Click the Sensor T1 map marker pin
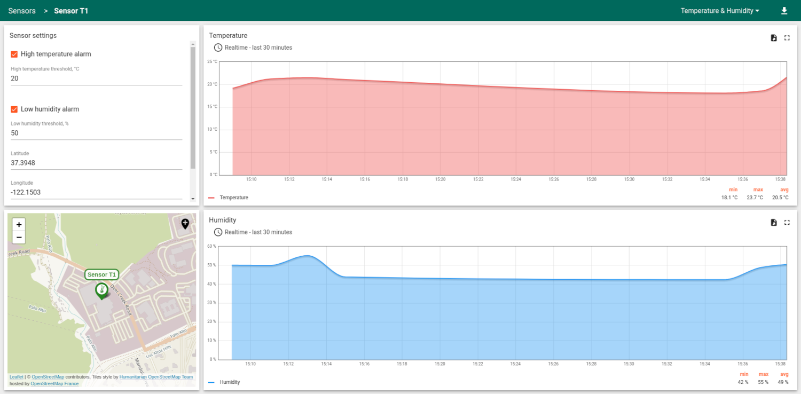This screenshot has width=801, height=394. [x=101, y=290]
